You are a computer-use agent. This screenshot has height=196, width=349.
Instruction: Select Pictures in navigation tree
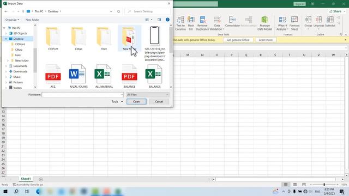click(x=18, y=82)
